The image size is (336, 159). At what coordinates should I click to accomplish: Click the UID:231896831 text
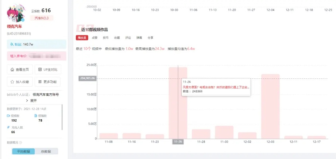pos(19,34)
